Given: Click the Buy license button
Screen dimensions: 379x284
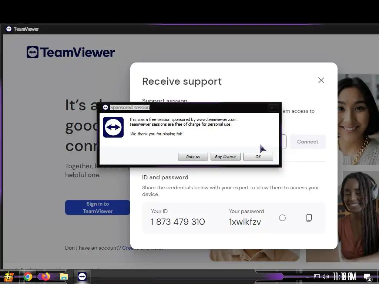Looking at the screenshot, I should (x=225, y=157).
